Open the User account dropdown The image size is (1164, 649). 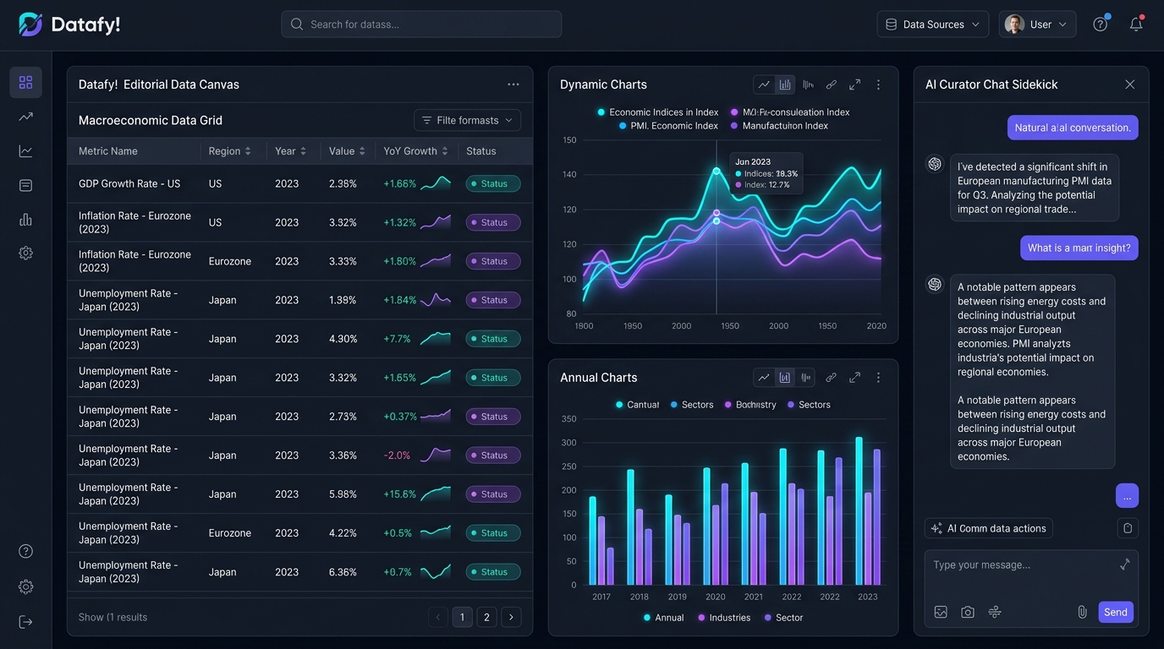tap(1037, 25)
